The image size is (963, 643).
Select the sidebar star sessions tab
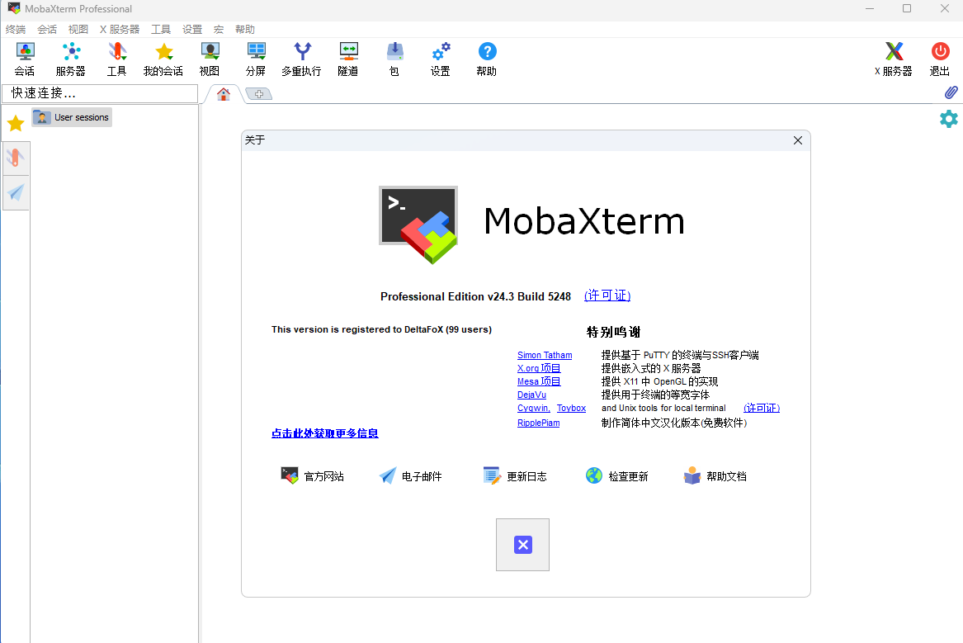coord(16,124)
